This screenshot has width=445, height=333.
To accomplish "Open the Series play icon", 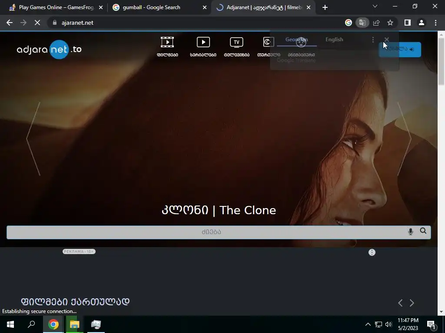I will click(203, 42).
